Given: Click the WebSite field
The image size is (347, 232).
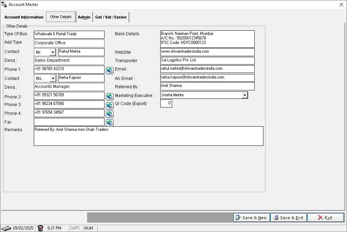Looking at the screenshot, I should 207,52.
